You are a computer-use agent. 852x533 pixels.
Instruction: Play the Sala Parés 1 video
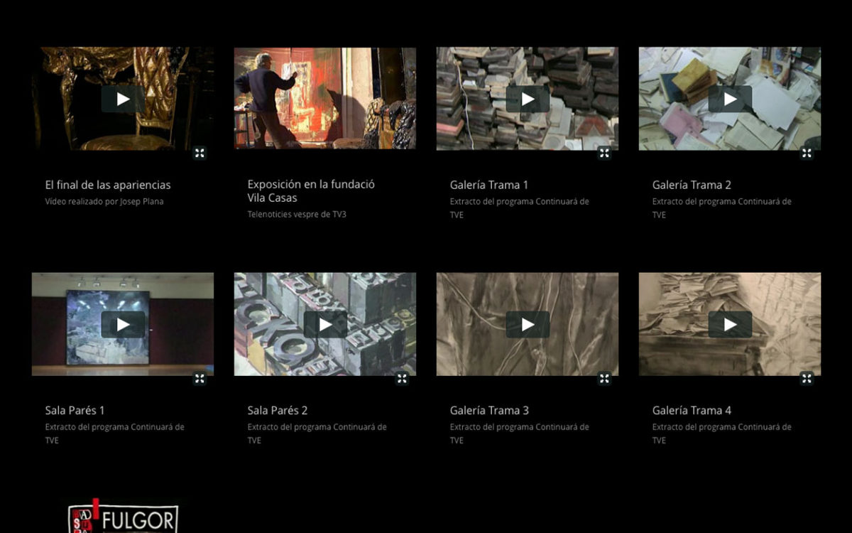(x=123, y=325)
